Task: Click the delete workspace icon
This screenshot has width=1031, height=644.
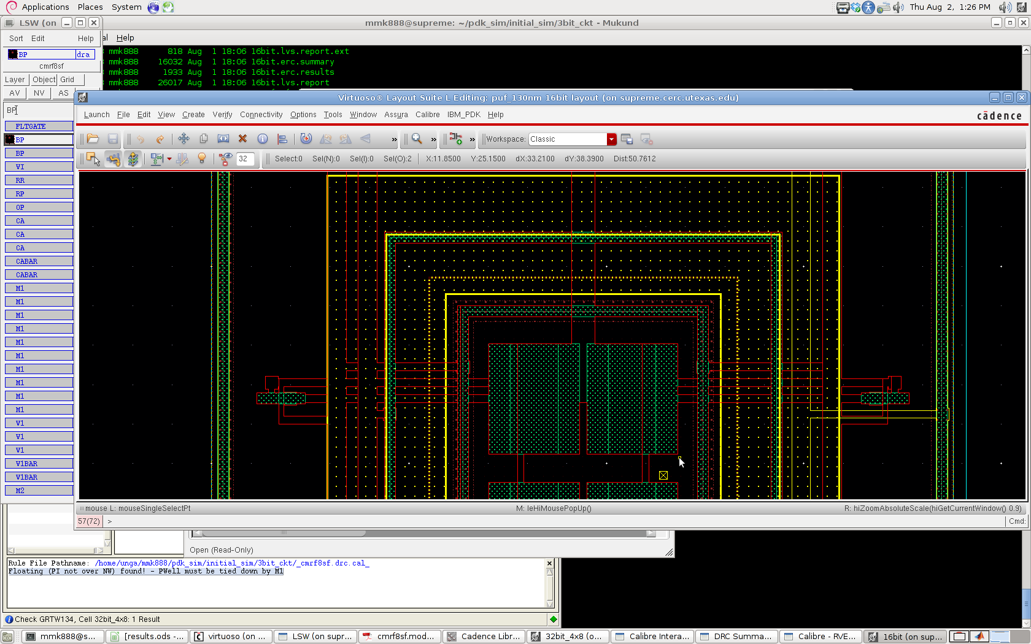Action: (x=646, y=139)
